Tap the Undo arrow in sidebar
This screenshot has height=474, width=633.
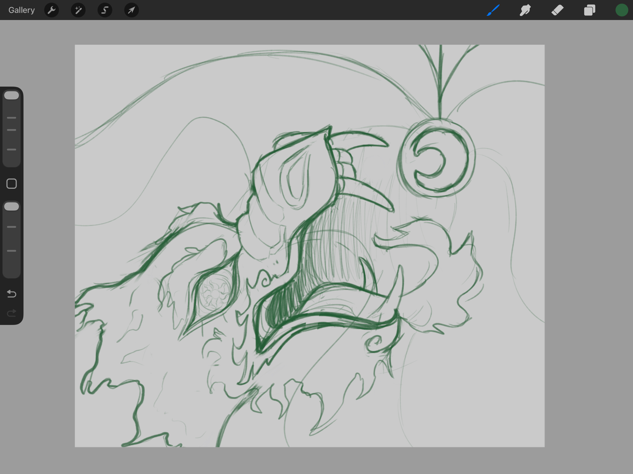[12, 294]
